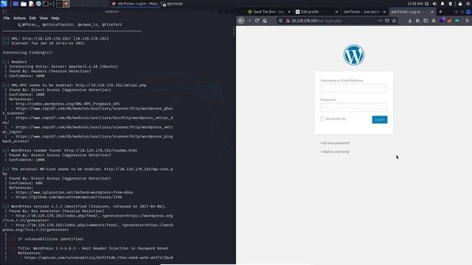
Task: Open page actions three-dot menu
Action: (381, 21)
